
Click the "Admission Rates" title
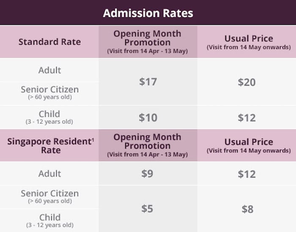pyautogui.click(x=148, y=13)
